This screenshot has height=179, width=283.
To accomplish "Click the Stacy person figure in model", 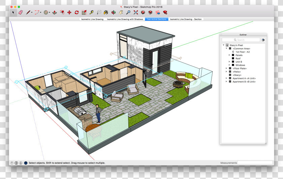I will coord(98,114).
